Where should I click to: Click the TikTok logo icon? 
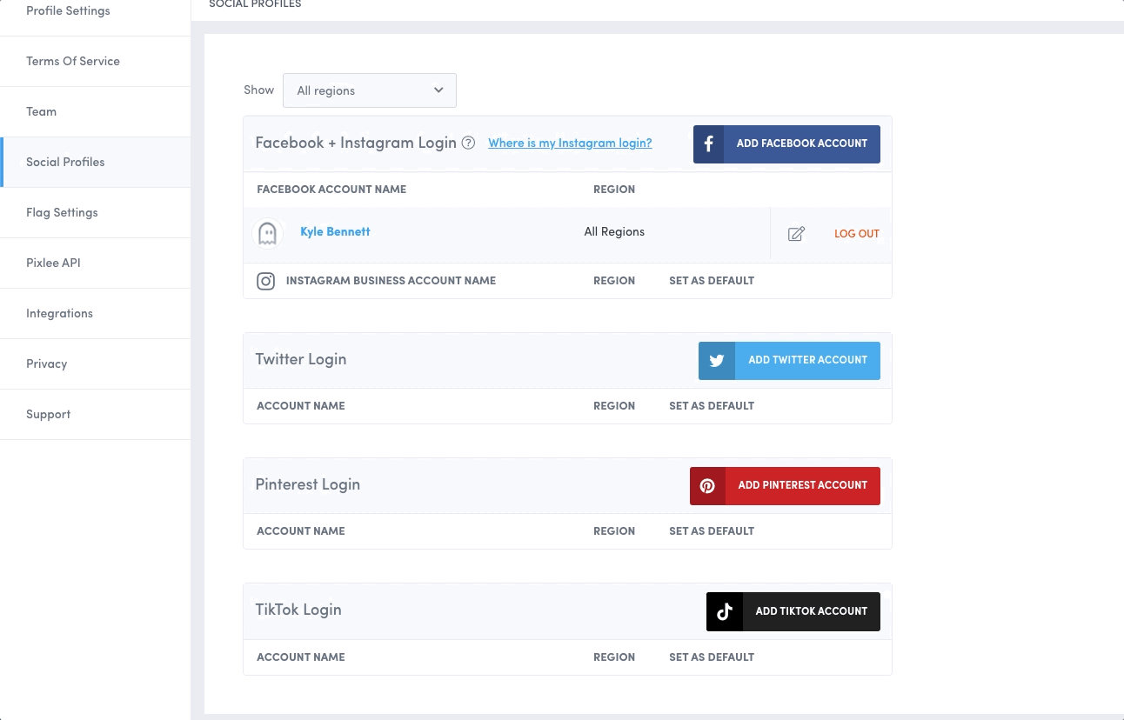(725, 611)
